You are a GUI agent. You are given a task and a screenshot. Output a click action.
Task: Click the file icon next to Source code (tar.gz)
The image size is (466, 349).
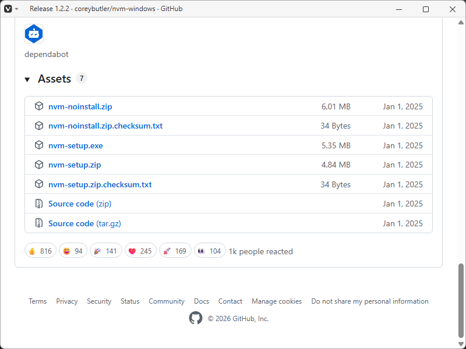(x=38, y=223)
